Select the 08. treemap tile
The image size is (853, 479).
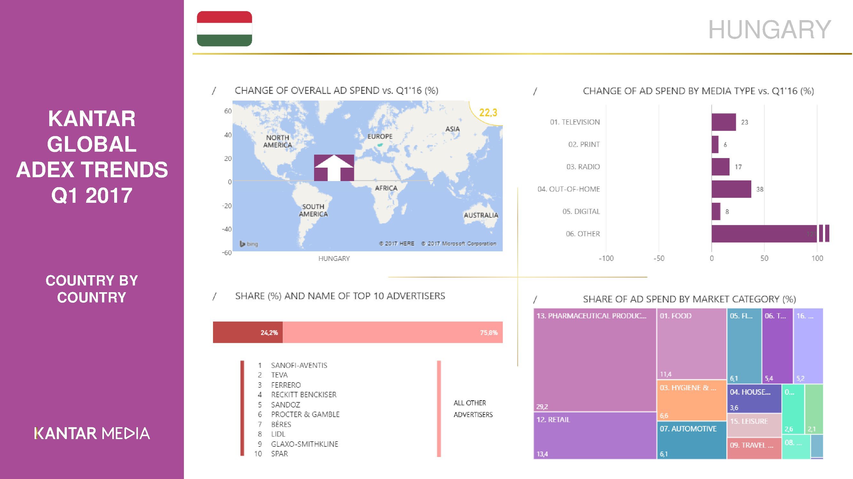(x=796, y=447)
